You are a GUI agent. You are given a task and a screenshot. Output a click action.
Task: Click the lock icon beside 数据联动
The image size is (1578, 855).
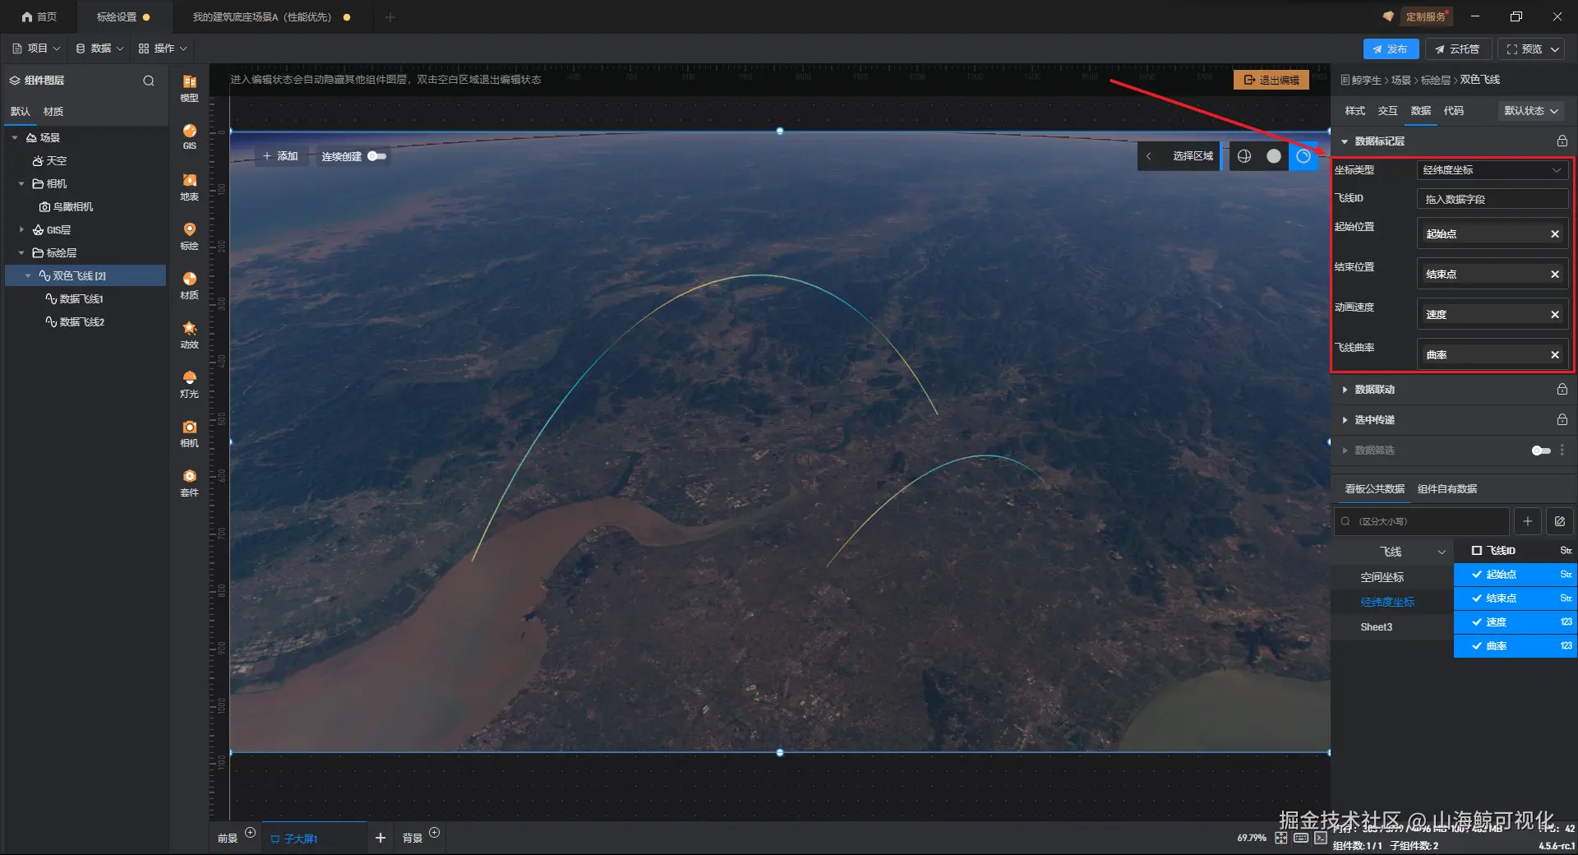pos(1562,389)
